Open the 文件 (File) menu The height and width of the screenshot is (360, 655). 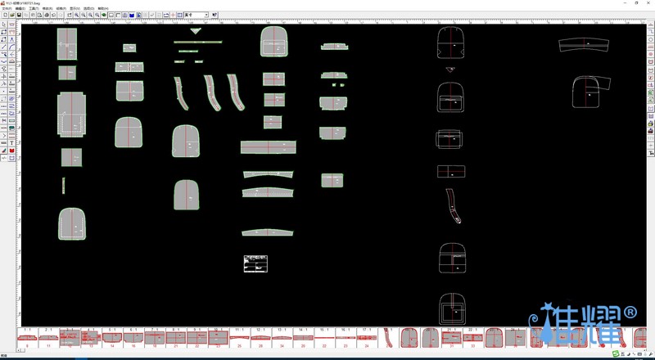point(7,8)
